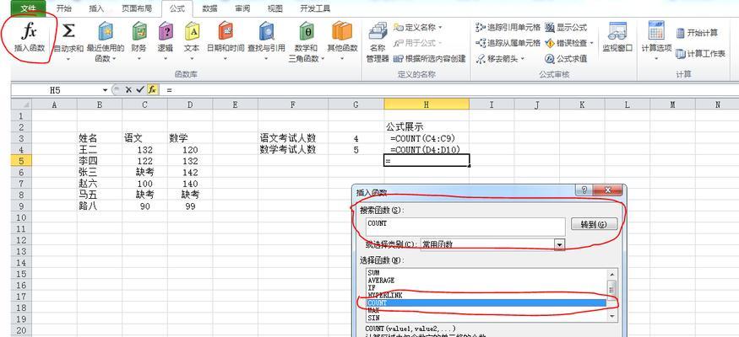Click the formula bar input area

click(x=450, y=90)
